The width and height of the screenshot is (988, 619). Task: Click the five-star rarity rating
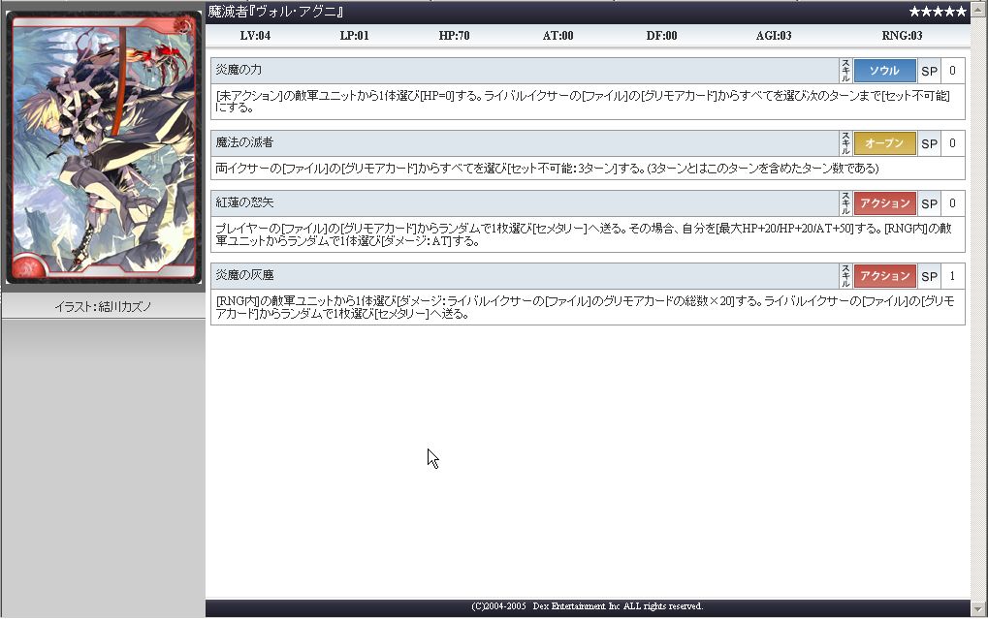click(938, 12)
